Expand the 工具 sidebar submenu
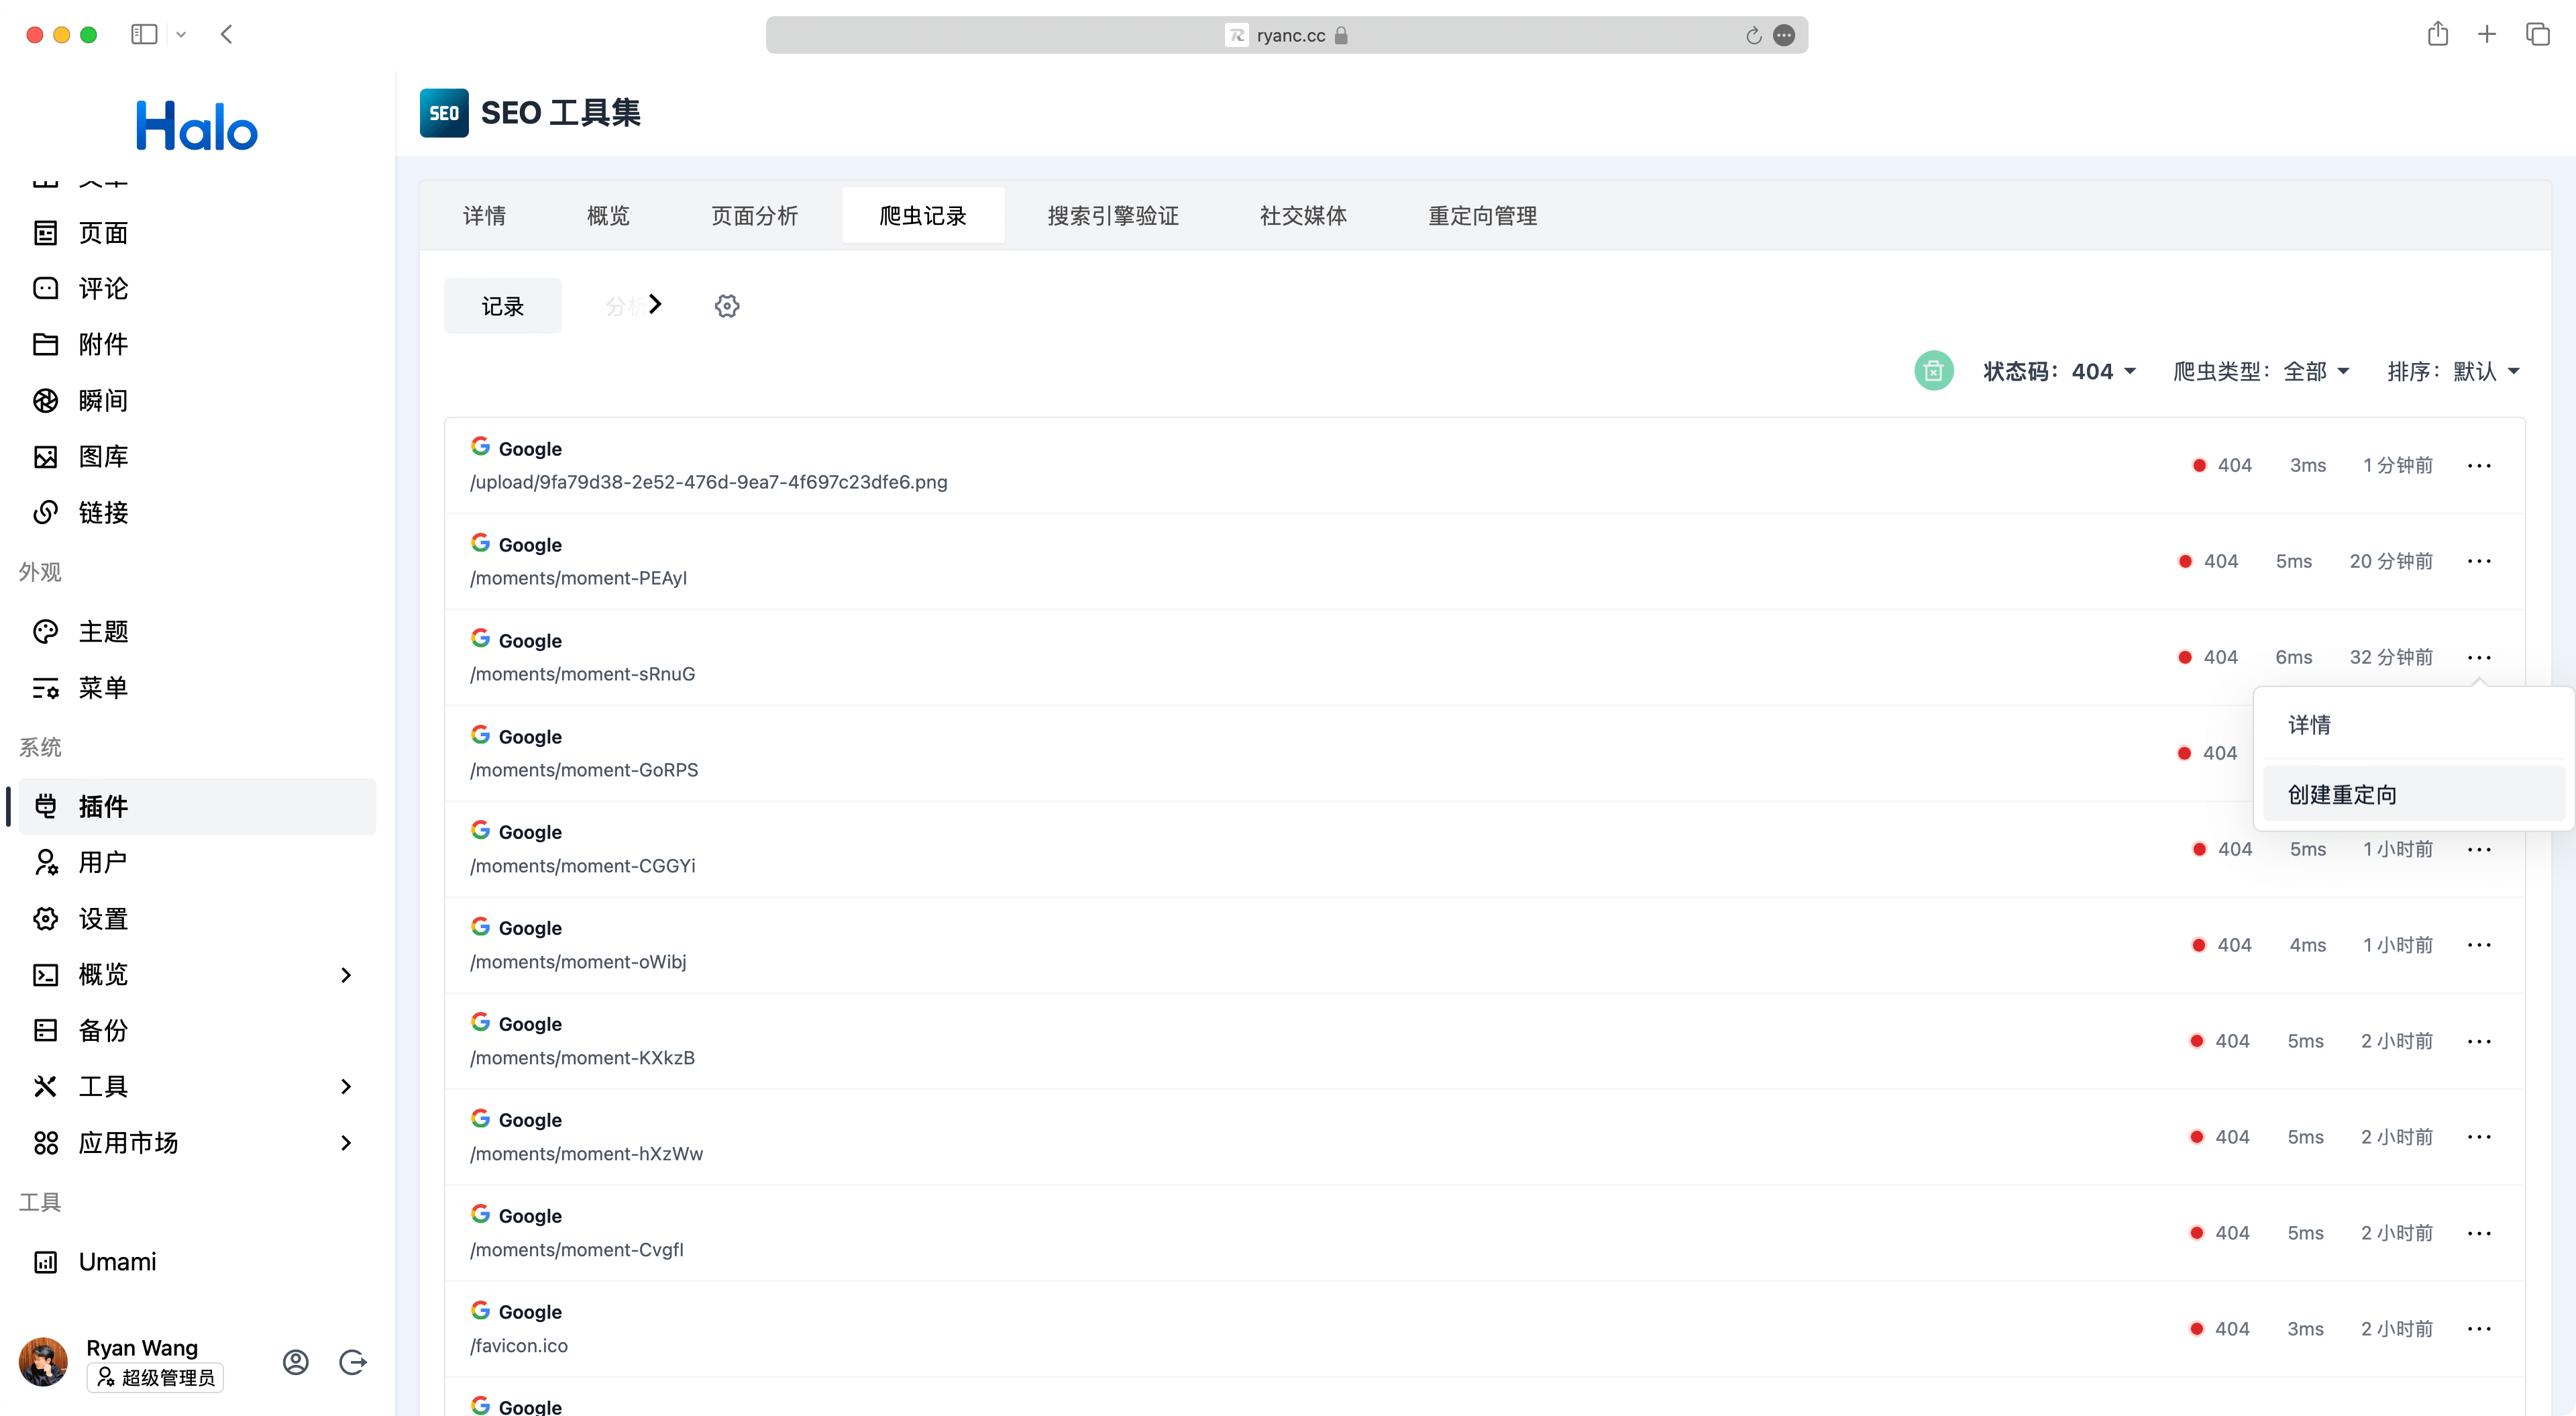This screenshot has height=1416, width=2576. pos(346,1086)
